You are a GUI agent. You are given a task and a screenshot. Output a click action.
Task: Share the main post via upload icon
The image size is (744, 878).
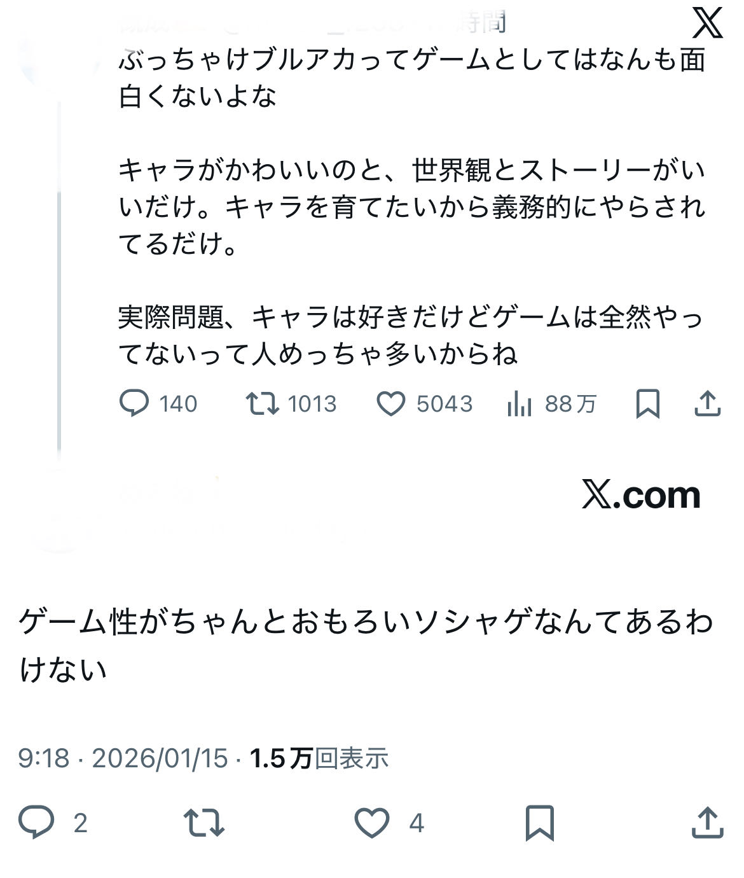(x=707, y=823)
